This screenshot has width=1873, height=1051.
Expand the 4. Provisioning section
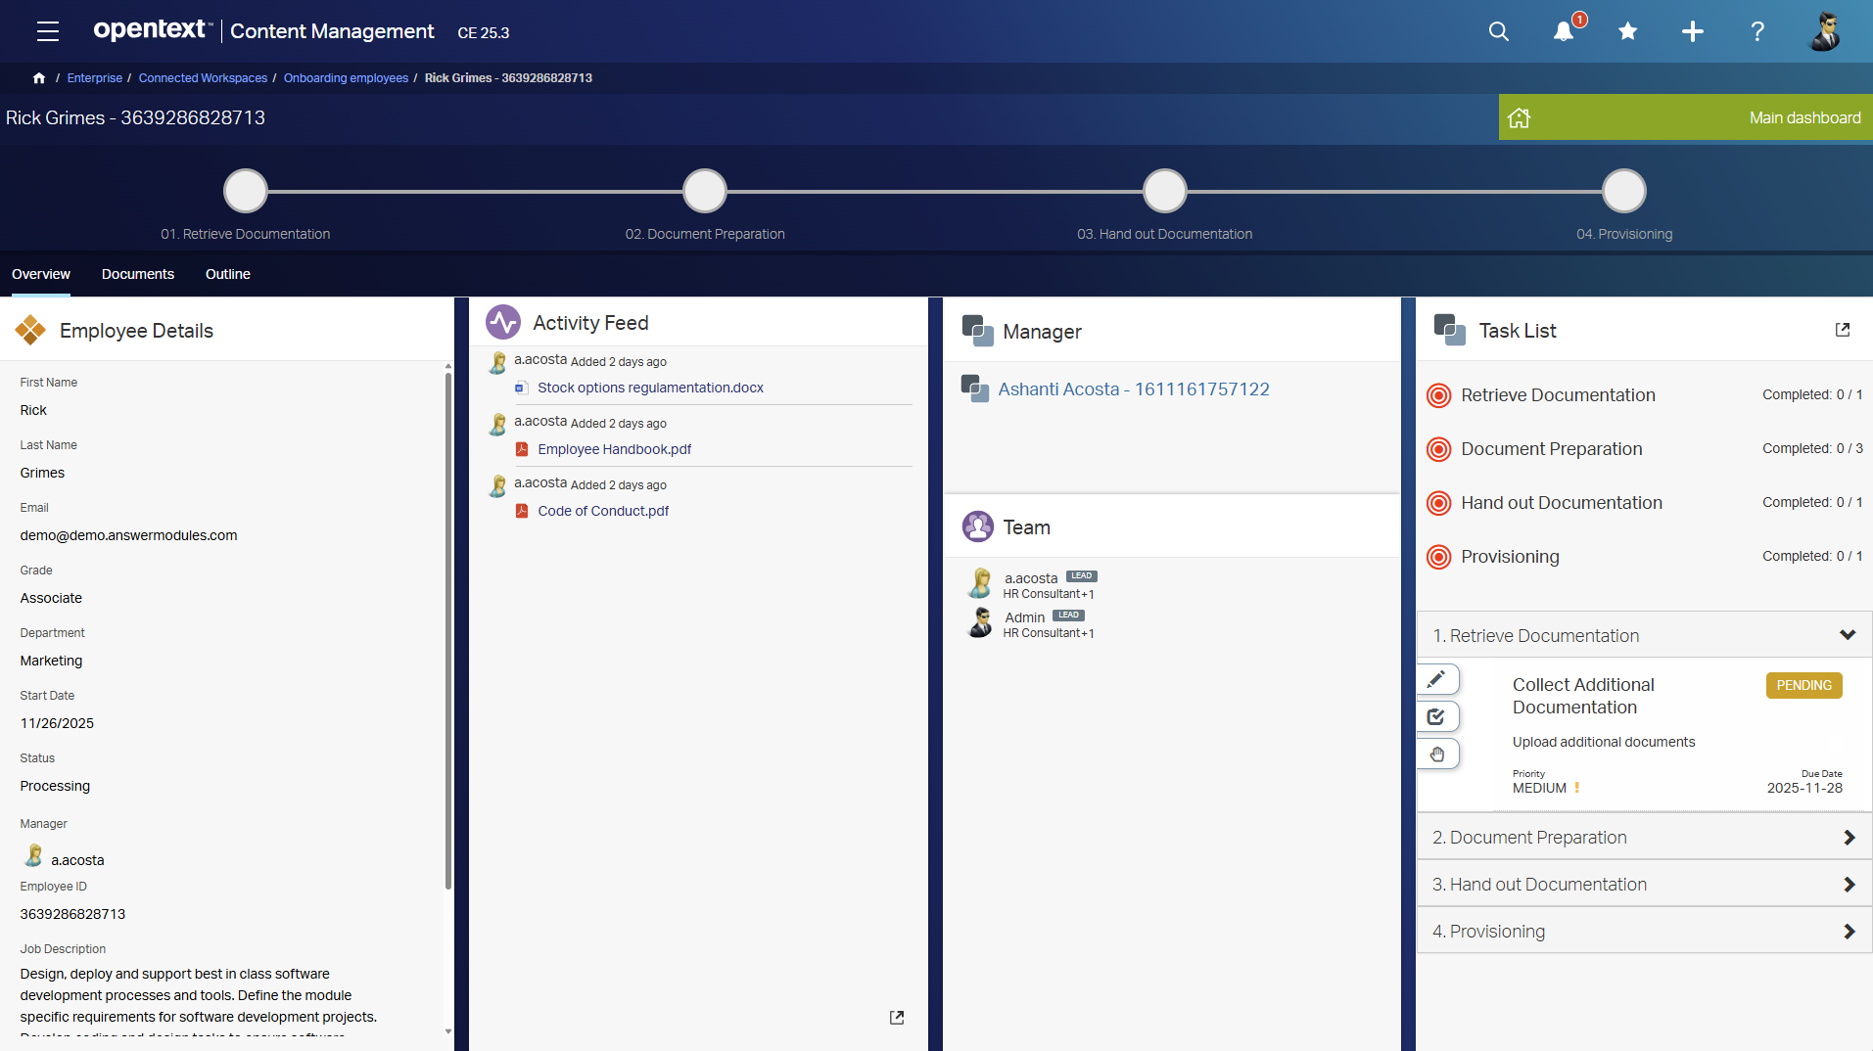pos(1847,932)
